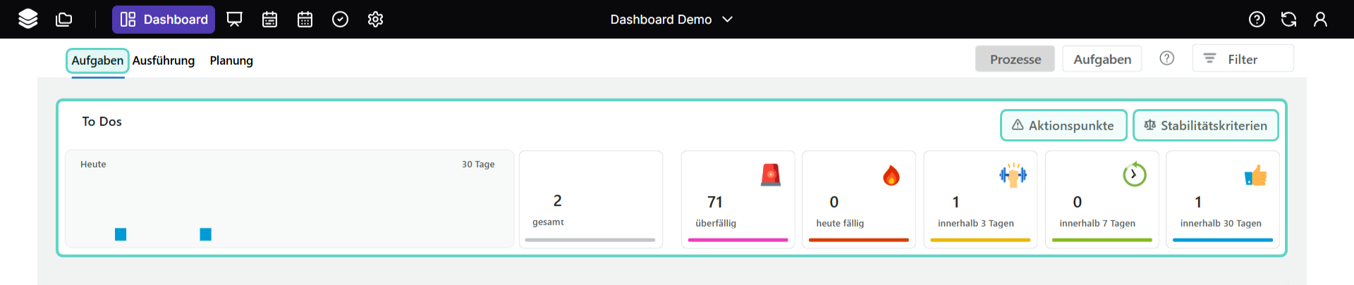1354x285 pixels.
Task: Switch to the Planung tab
Action: 231,61
